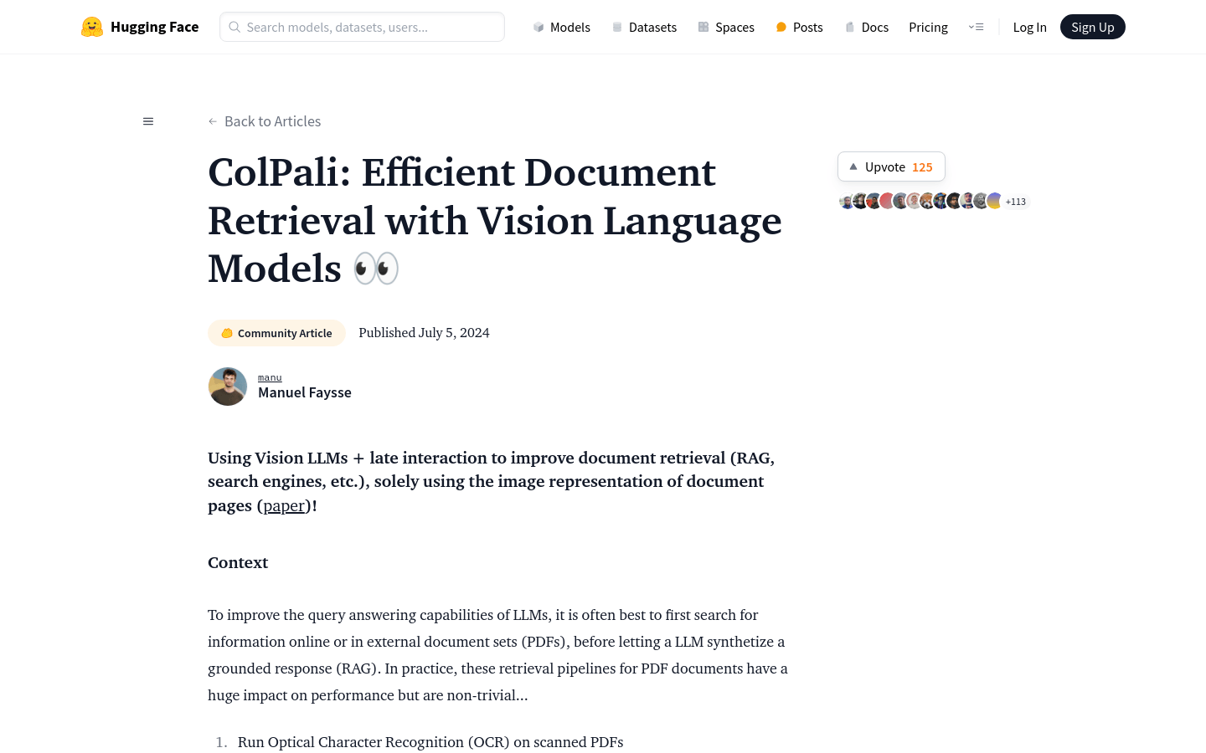Click the 'Run Optical Character Recognition' list item
Screen dimensions: 1206x753
click(430, 742)
